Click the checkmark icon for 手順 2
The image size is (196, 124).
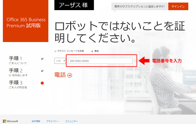point(42,71)
